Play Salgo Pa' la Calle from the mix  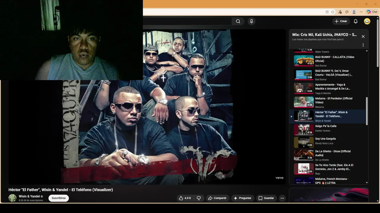(x=327, y=130)
